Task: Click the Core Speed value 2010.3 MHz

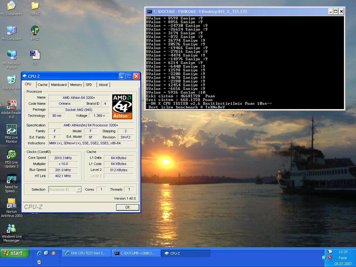Action: (63, 158)
